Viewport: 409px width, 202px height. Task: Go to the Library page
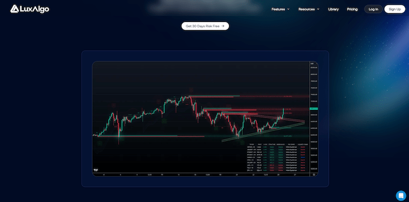(x=333, y=9)
